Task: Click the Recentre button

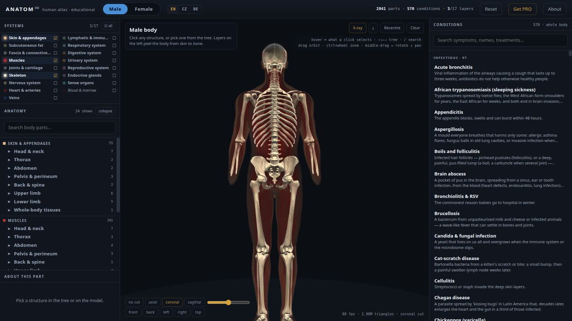Action: coord(392,28)
